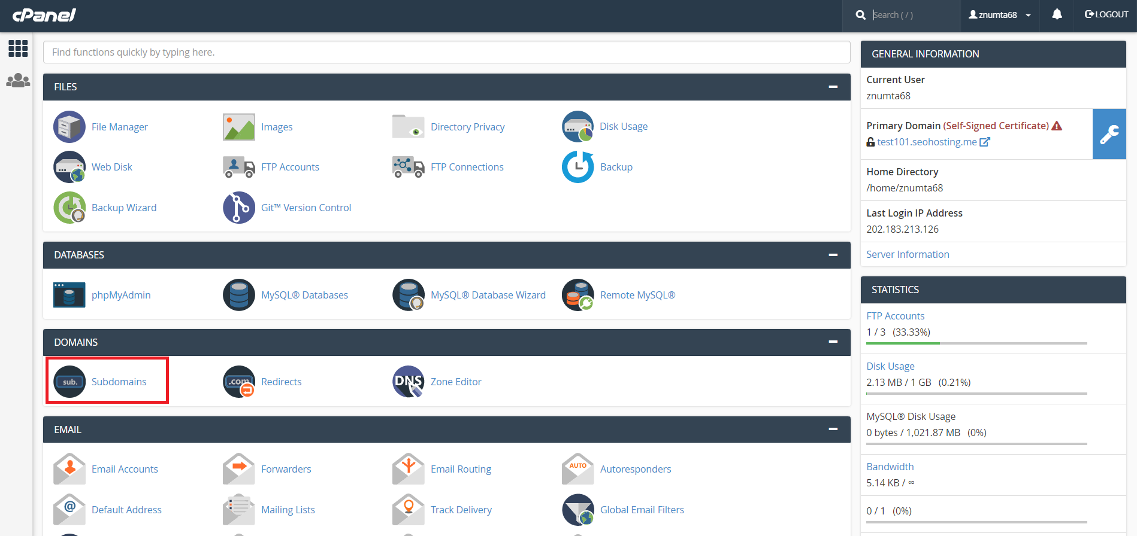The image size is (1137, 536).
Task: Open the Backup icon
Action: [578, 167]
